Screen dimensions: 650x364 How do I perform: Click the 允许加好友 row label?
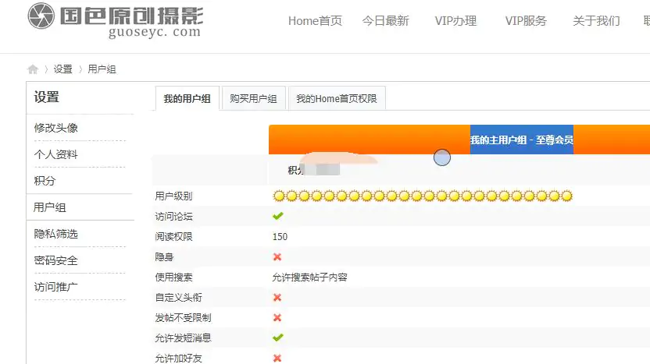(179, 359)
